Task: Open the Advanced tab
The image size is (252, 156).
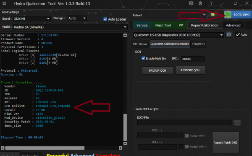Action: click(x=233, y=25)
